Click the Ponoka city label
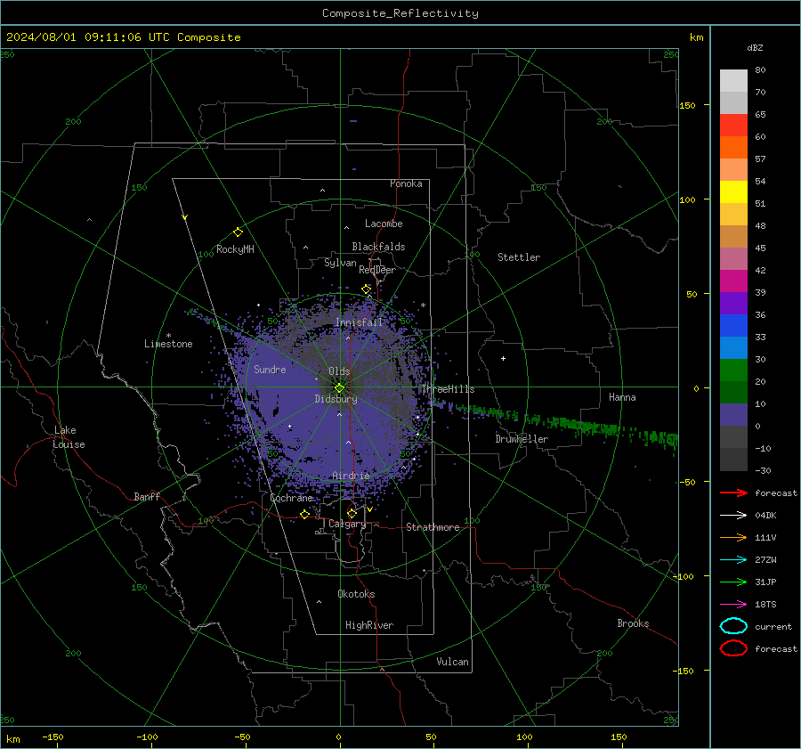 (x=406, y=183)
